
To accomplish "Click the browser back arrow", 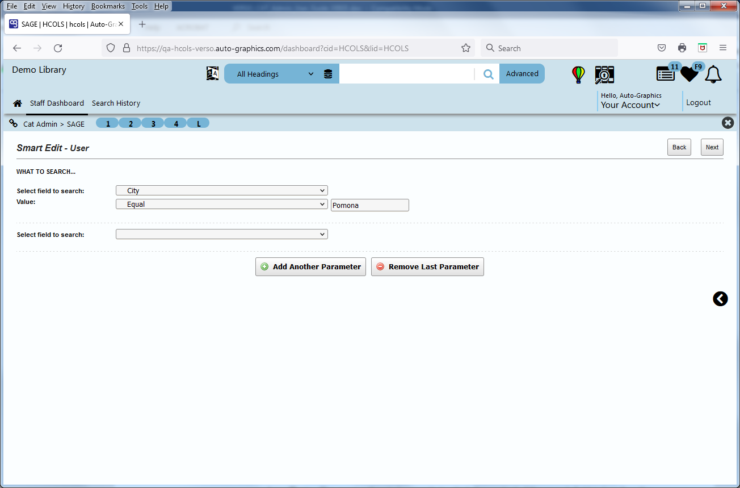I will click(17, 48).
